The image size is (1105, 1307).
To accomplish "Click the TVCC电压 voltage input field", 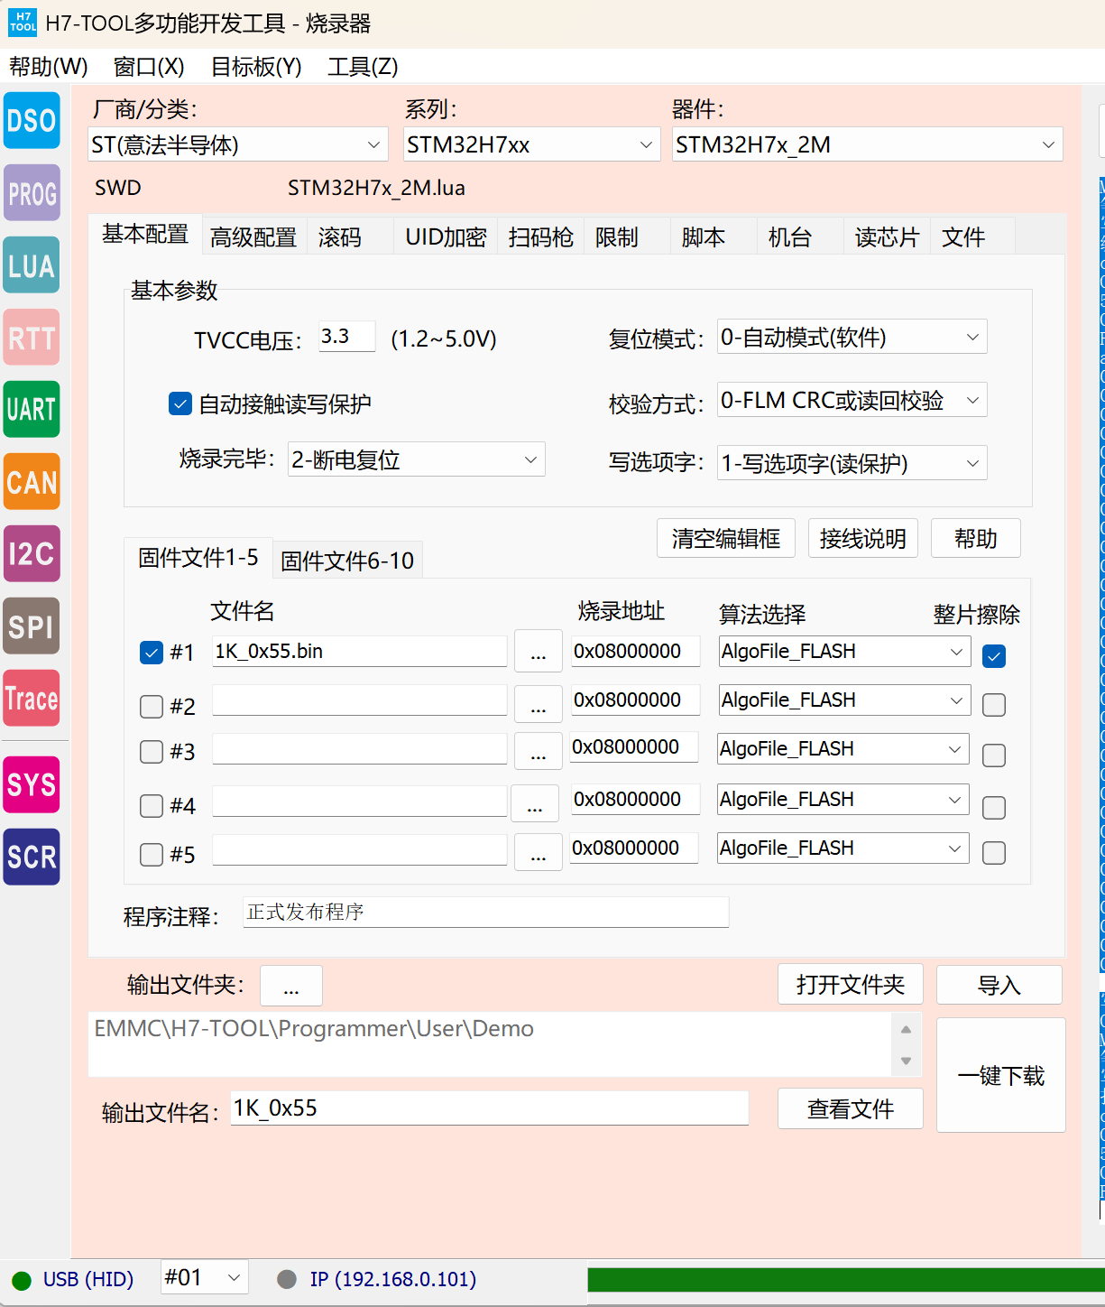I will coord(347,337).
